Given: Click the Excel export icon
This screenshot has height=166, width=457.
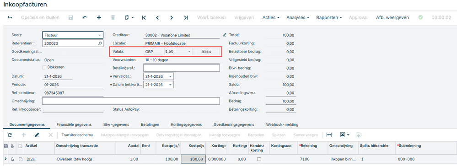Looking at the screenshot, I should tap(343, 135).
